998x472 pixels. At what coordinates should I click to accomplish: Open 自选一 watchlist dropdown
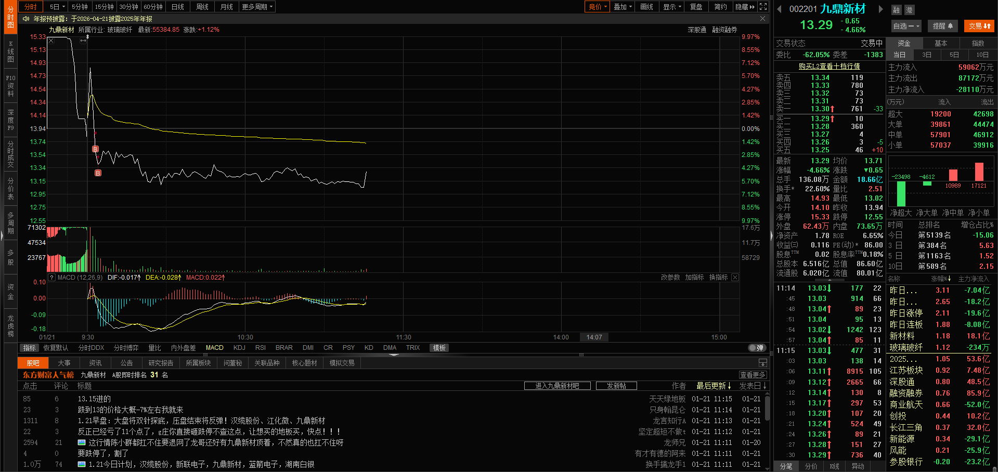[x=906, y=26]
